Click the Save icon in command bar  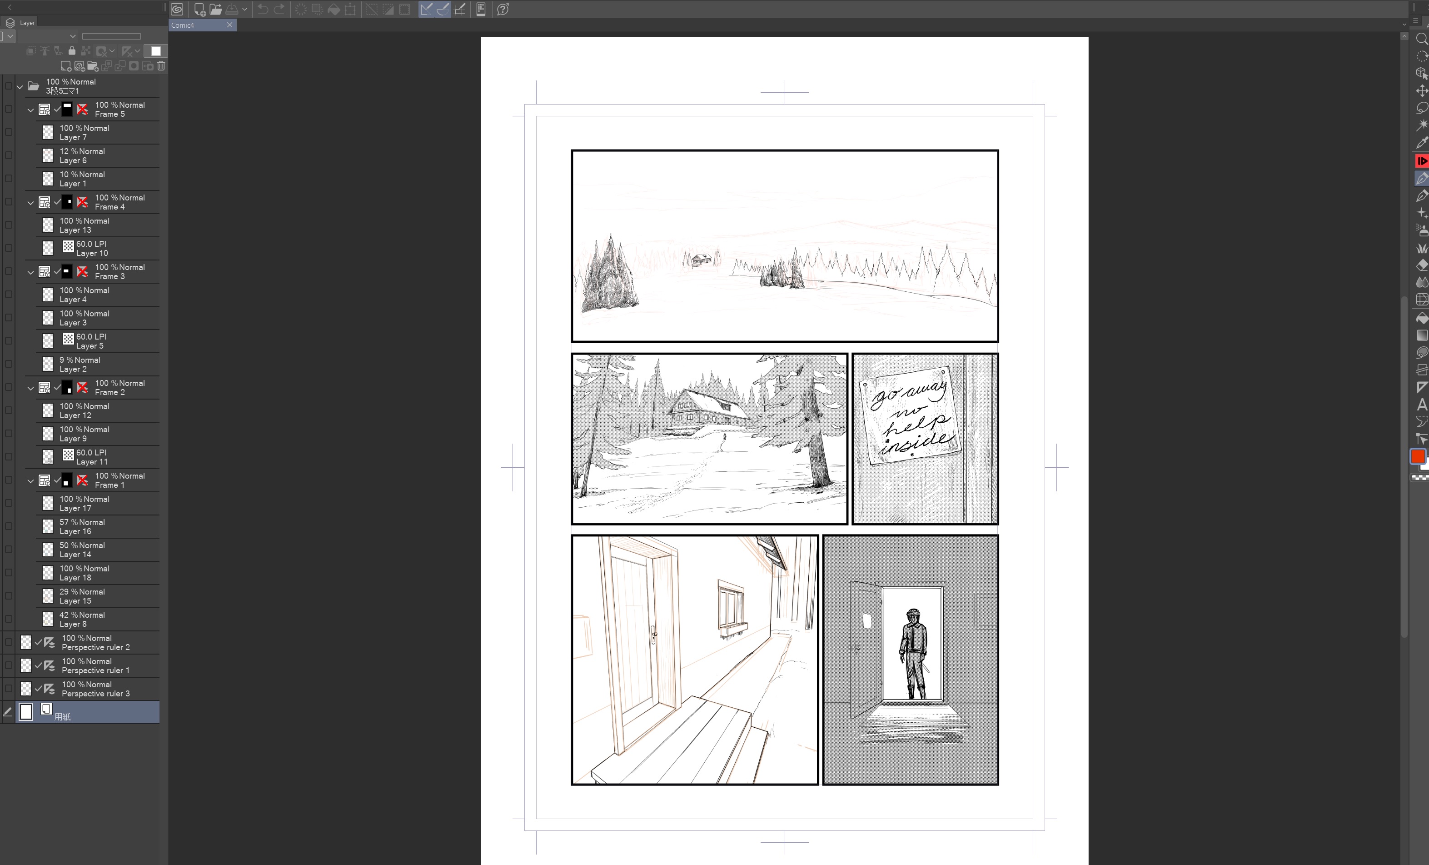[x=232, y=9]
